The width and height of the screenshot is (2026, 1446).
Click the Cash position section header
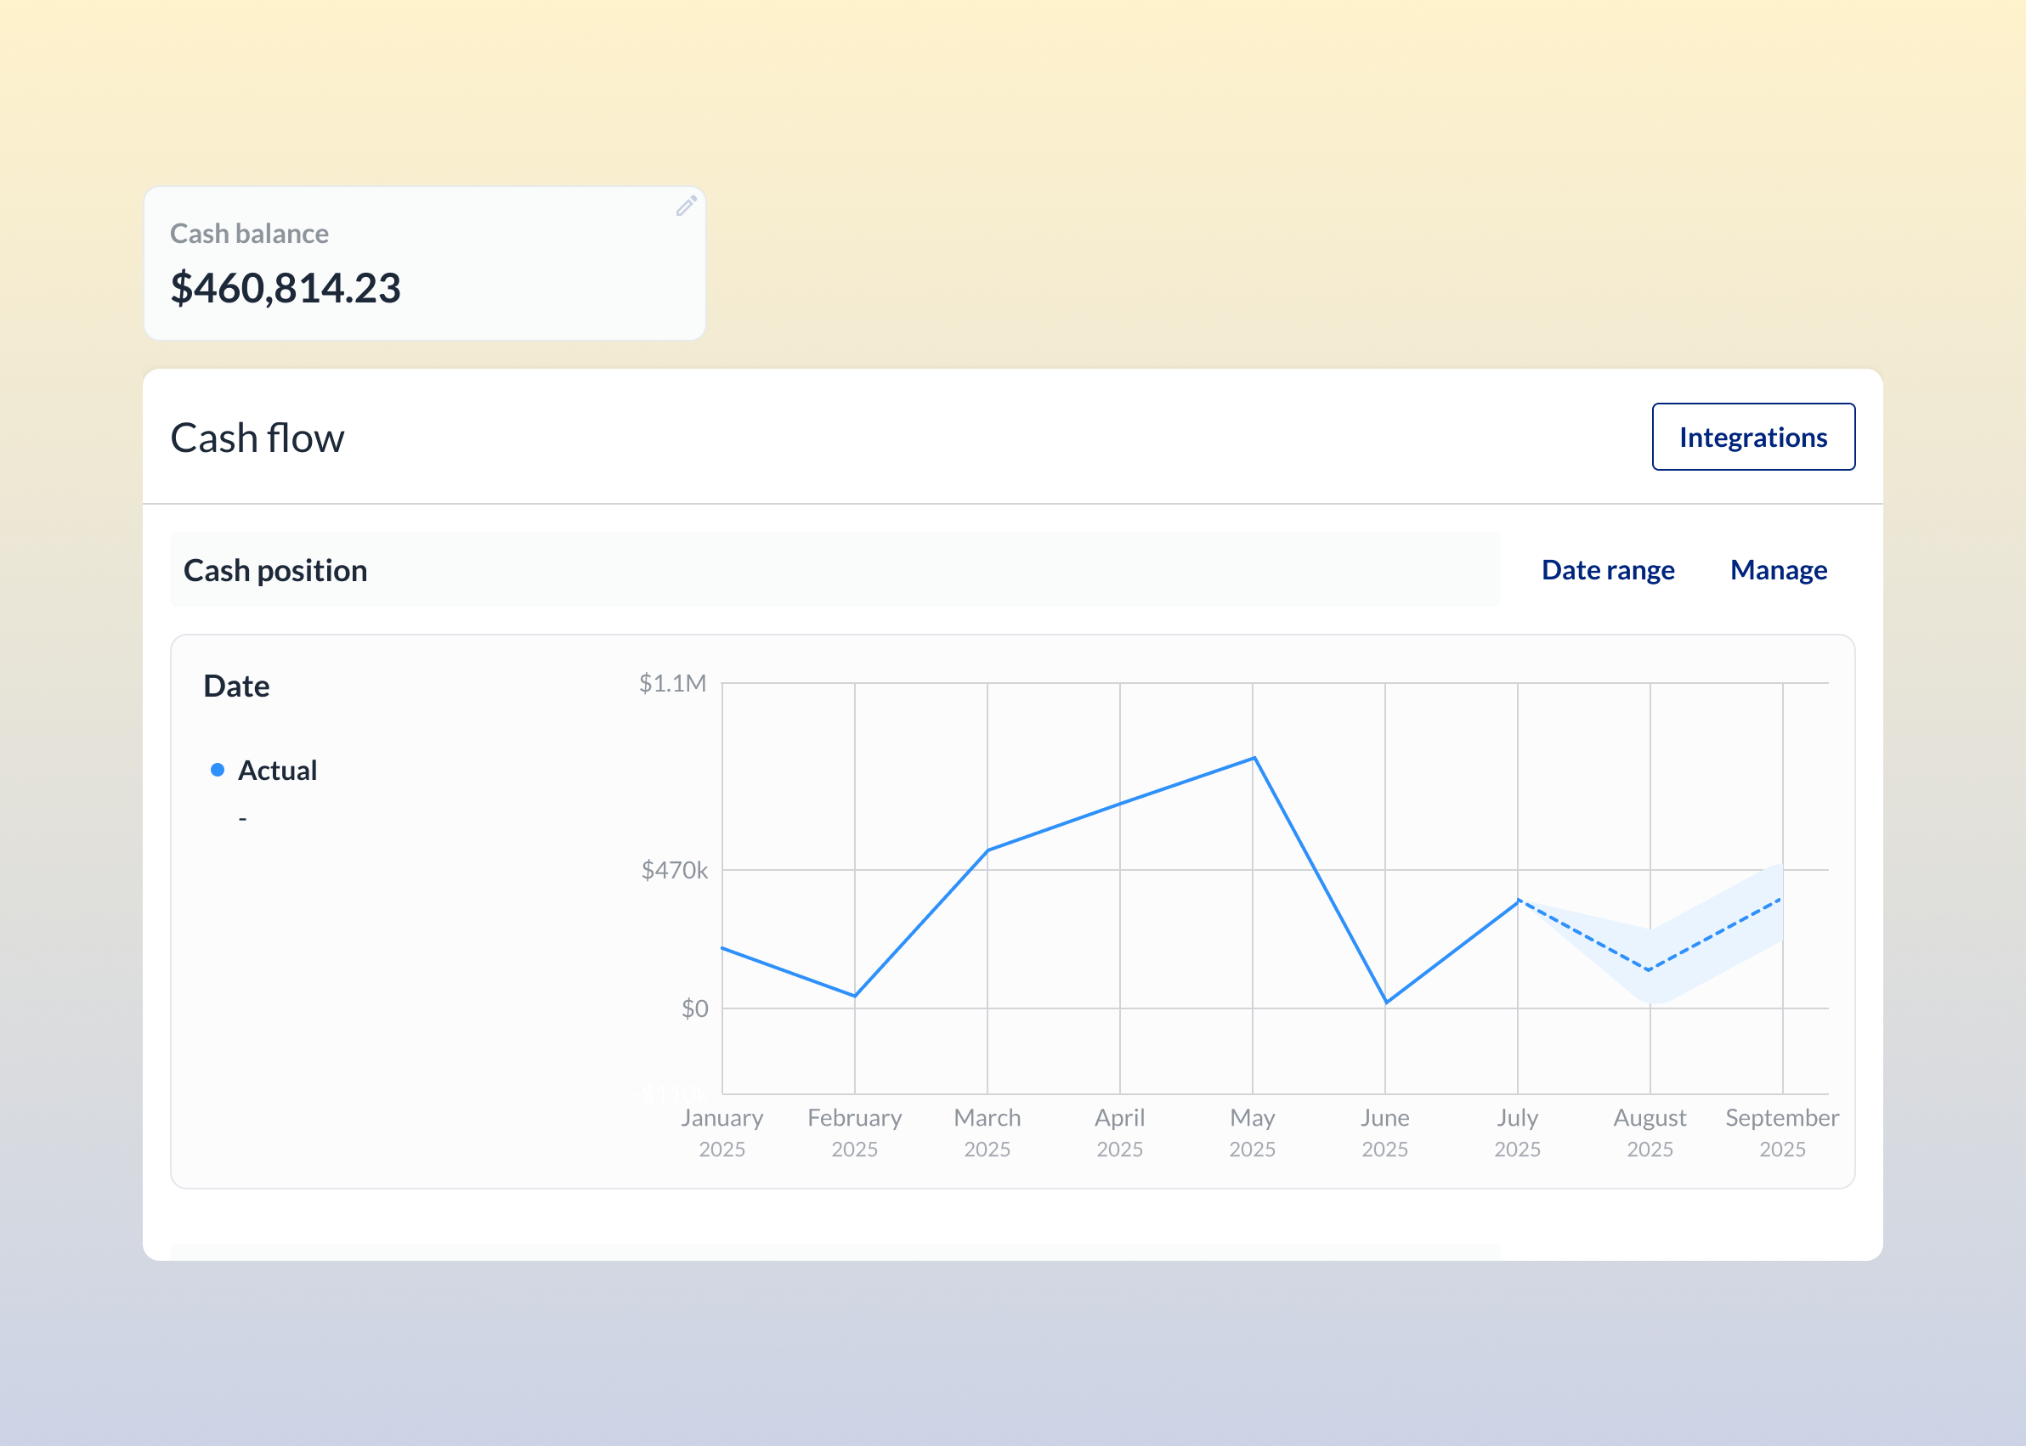(x=275, y=570)
